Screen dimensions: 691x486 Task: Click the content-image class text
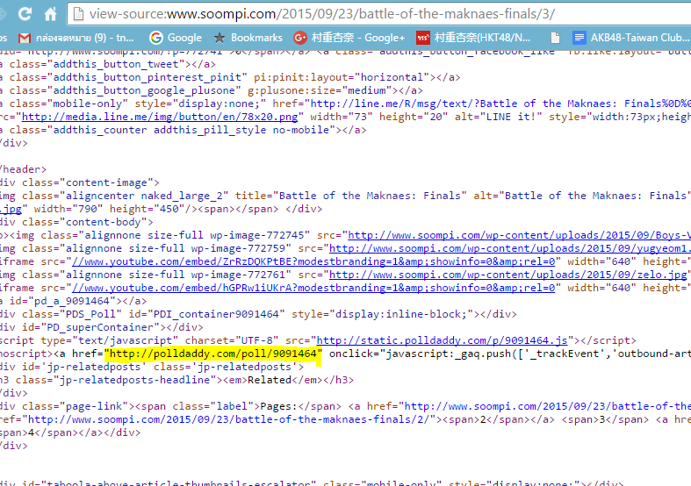[x=106, y=182]
